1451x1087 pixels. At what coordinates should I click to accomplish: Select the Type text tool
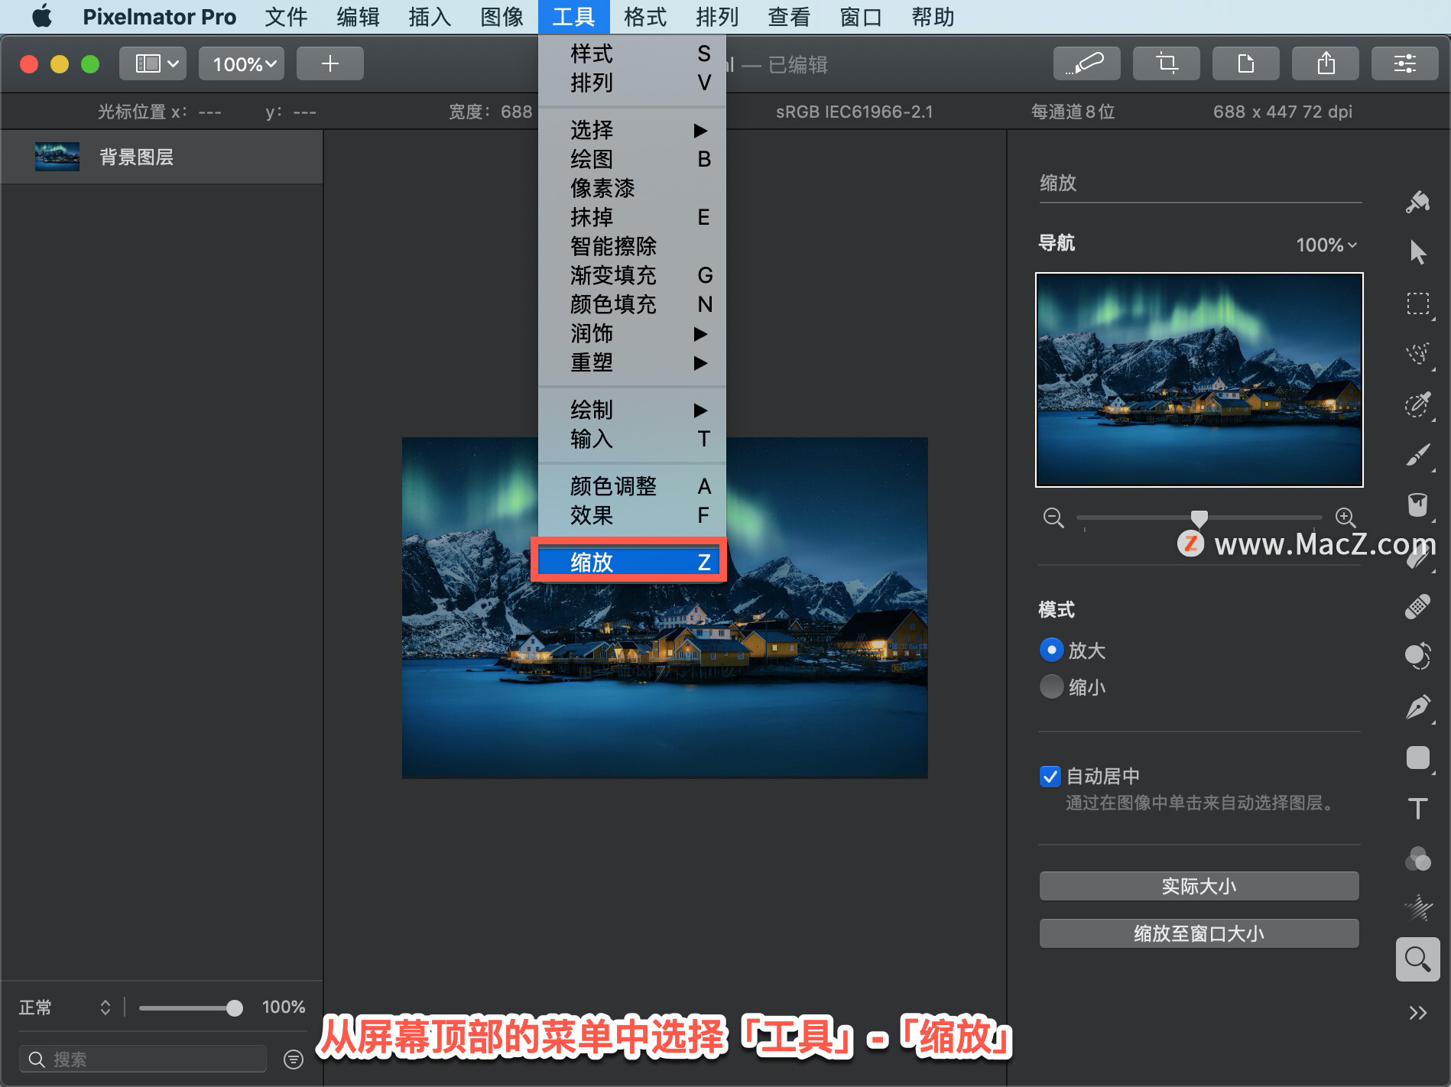pyautogui.click(x=1417, y=808)
